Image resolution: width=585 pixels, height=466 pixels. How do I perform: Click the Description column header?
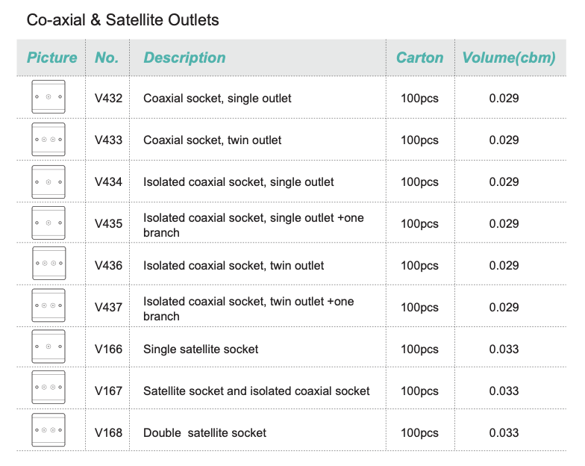tap(185, 58)
